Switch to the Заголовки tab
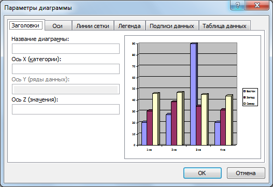This screenshot has width=273, height=187. 26,25
